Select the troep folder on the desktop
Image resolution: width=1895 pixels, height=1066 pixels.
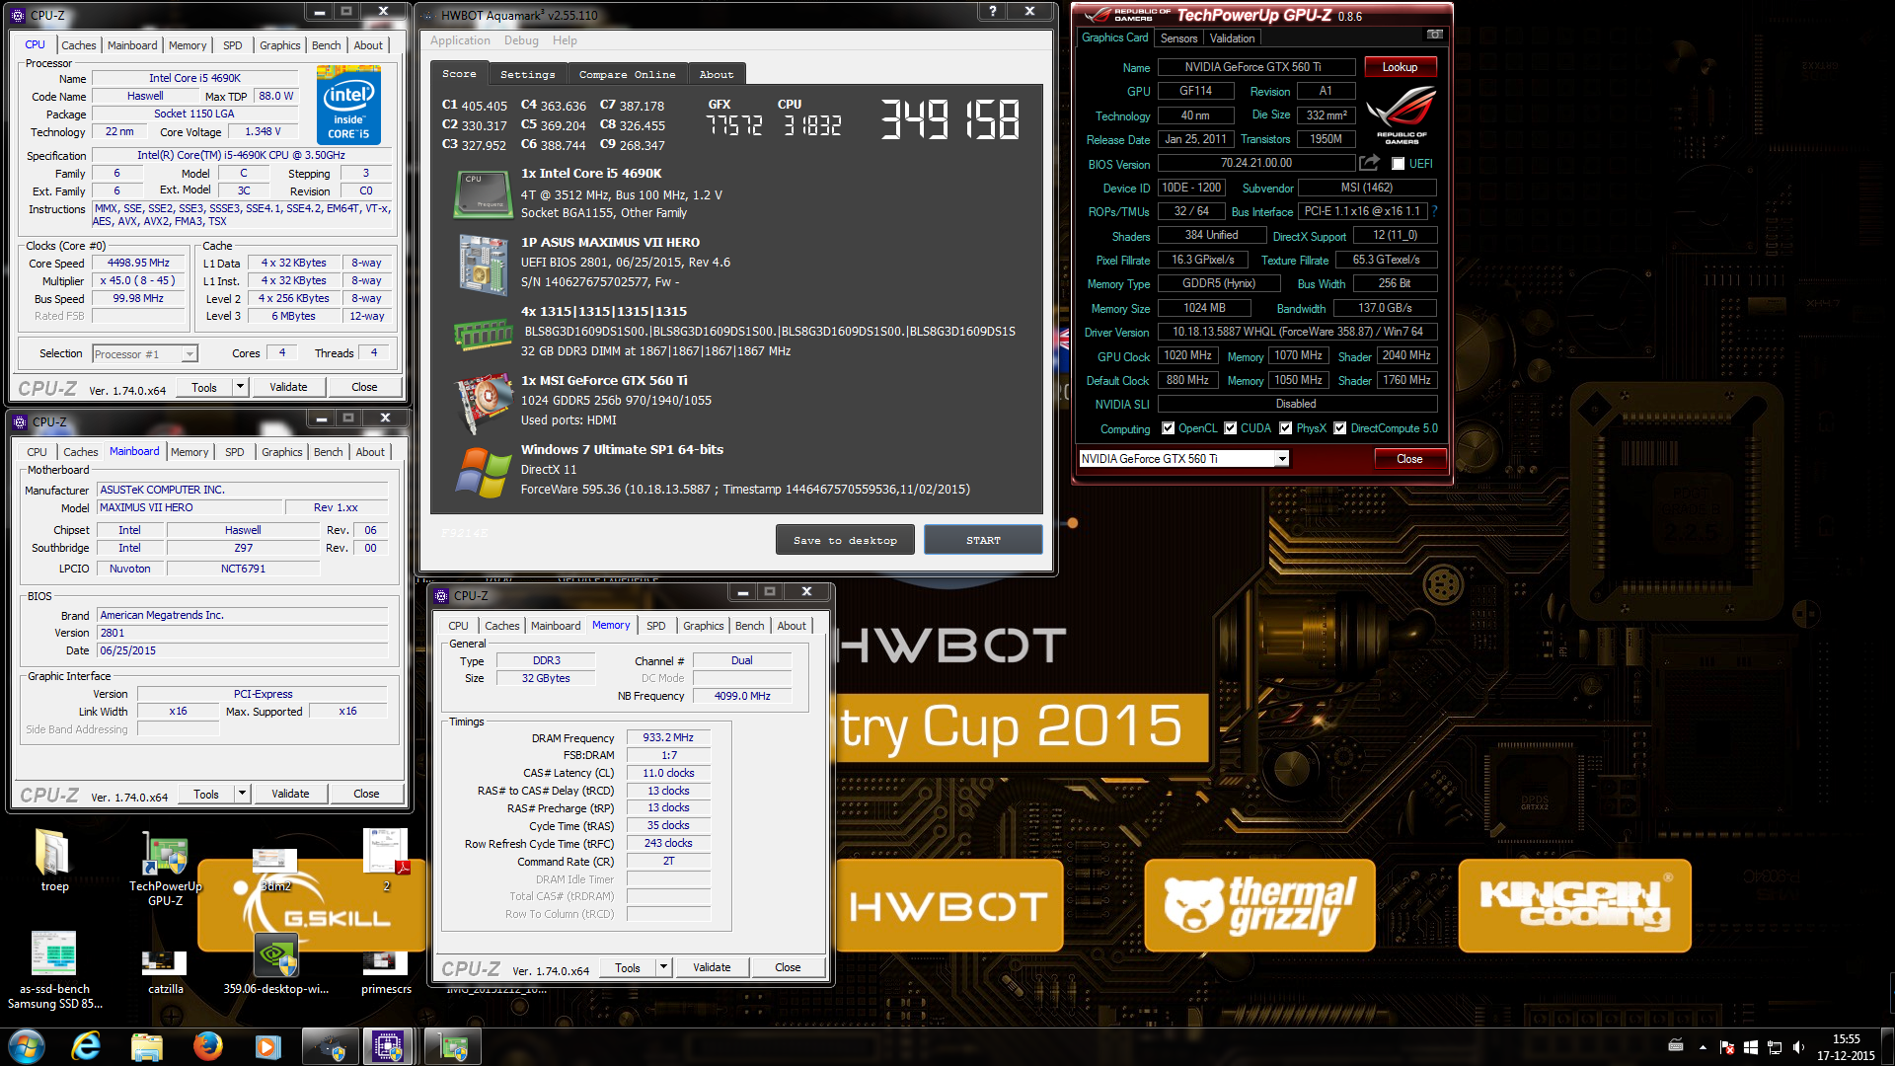(x=53, y=860)
